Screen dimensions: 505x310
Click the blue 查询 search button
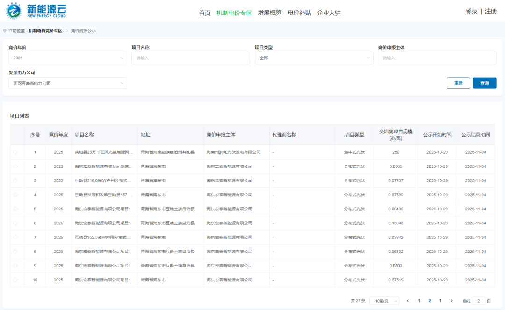[484, 83]
